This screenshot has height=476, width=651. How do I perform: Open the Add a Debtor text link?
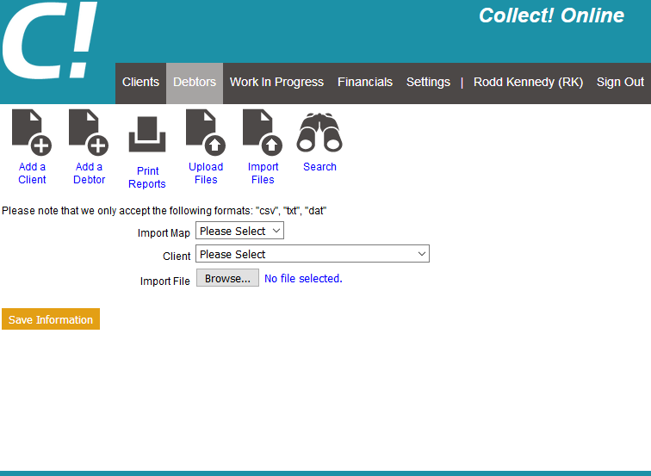pyautogui.click(x=89, y=173)
